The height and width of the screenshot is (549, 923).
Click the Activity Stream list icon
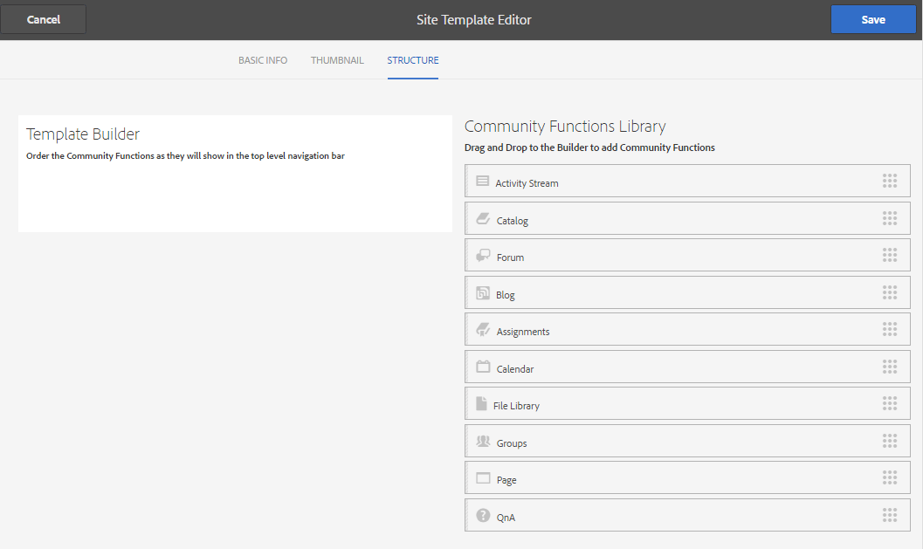point(482,181)
